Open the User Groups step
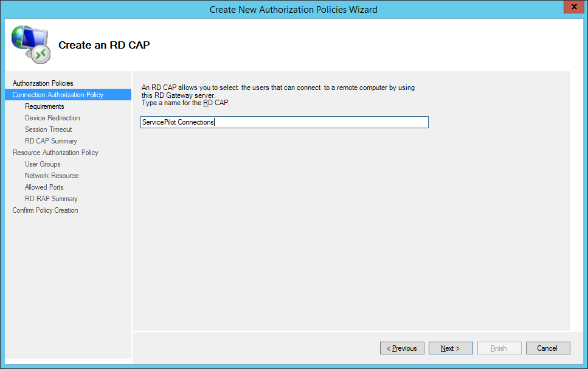Screen dimensions: 588x369 (x=43, y=164)
